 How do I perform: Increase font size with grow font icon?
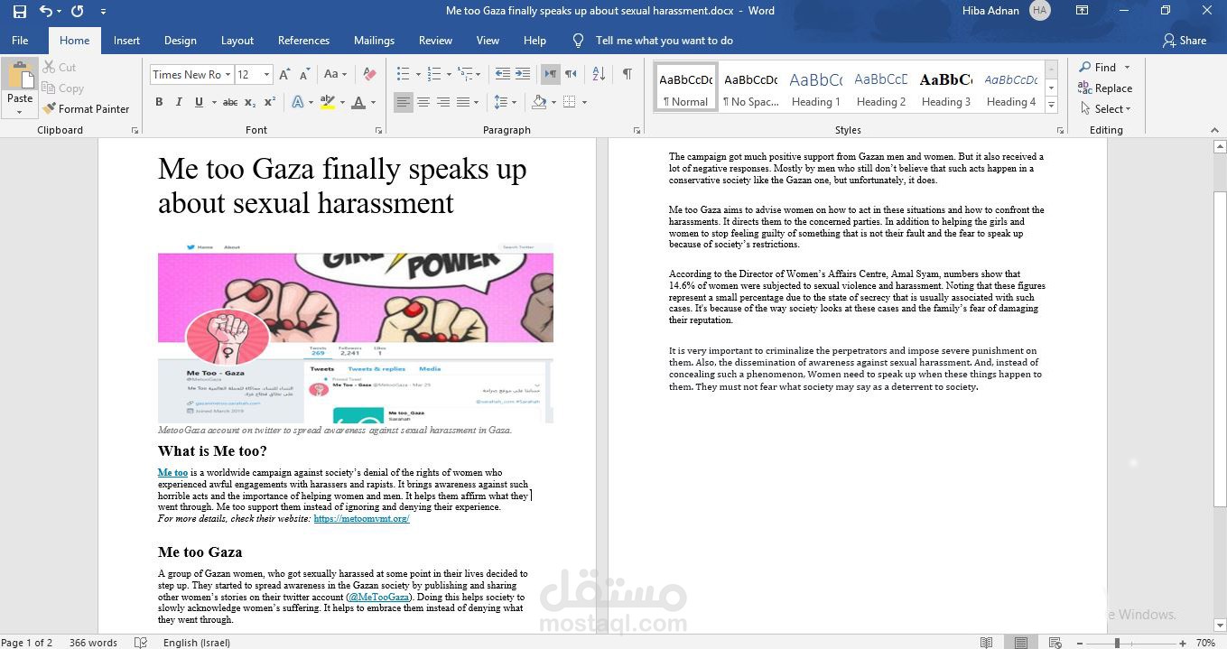tap(284, 74)
